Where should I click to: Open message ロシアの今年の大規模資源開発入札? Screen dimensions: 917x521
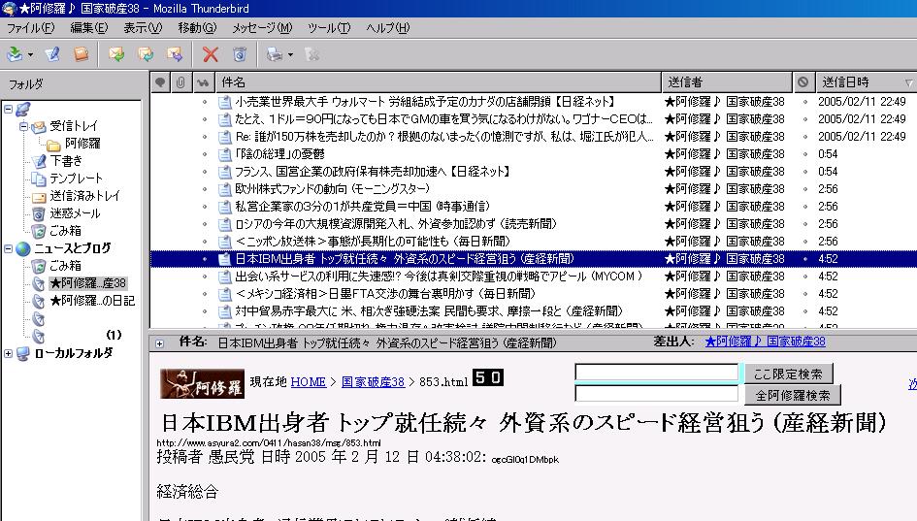coord(396,224)
